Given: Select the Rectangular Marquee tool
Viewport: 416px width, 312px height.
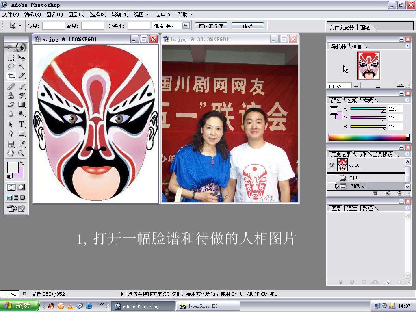Looking at the screenshot, I should click(x=11, y=58).
